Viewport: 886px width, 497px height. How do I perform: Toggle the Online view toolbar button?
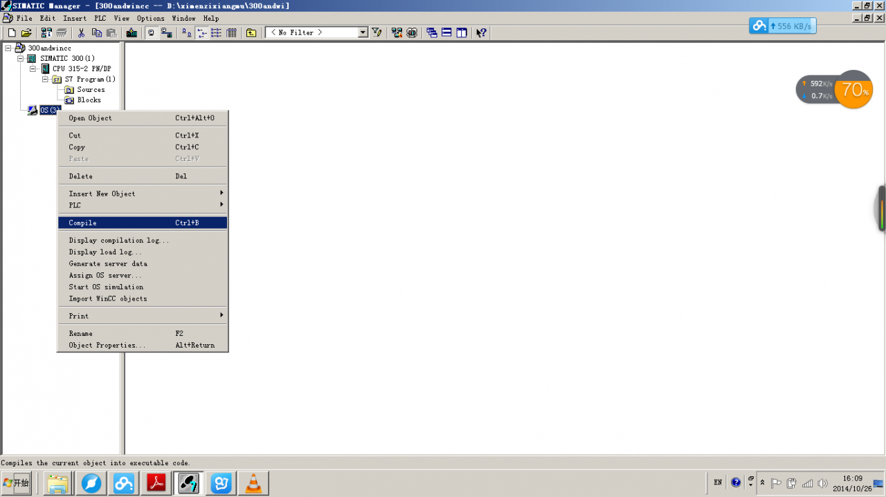(166, 32)
